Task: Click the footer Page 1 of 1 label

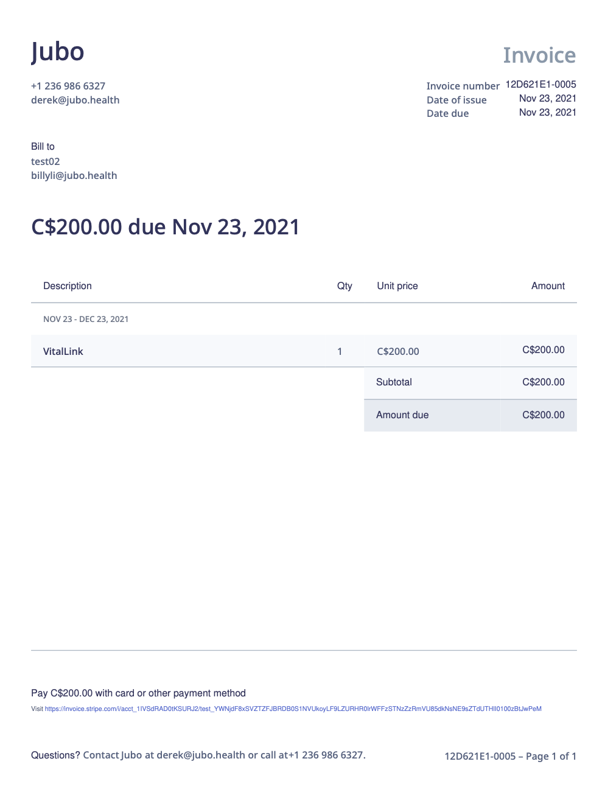Action: (551, 756)
